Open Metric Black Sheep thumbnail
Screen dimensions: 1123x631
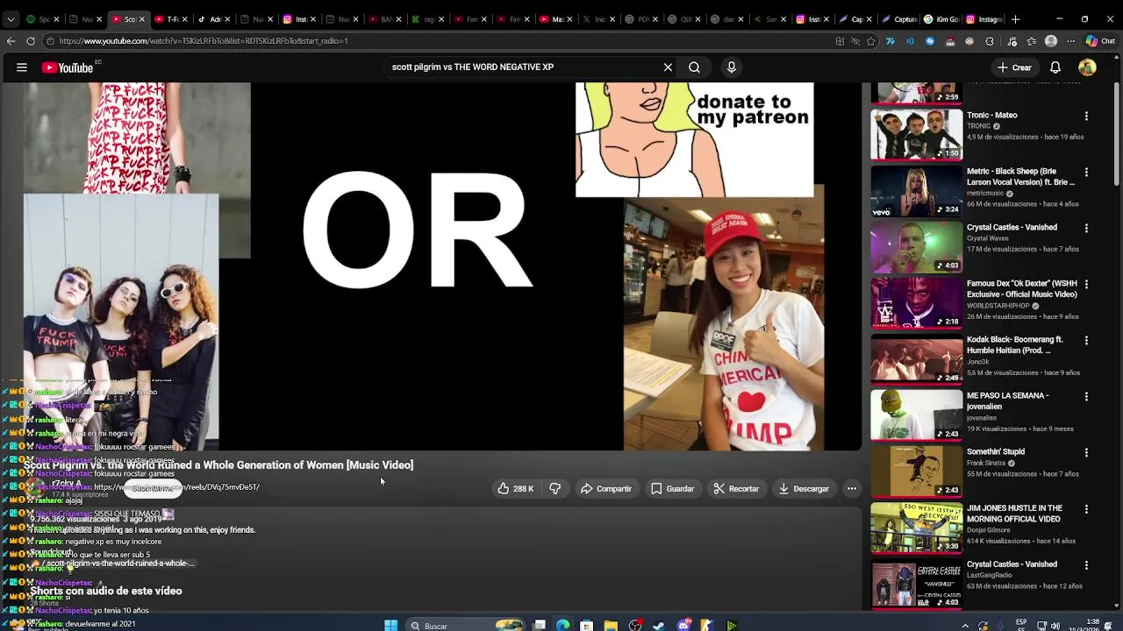coord(916,190)
